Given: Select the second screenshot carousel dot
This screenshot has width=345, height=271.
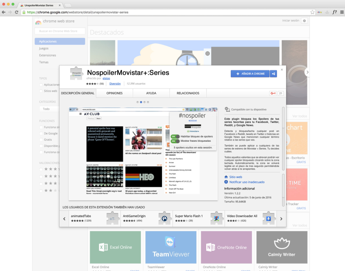Looking at the screenshot, I should [141, 102].
